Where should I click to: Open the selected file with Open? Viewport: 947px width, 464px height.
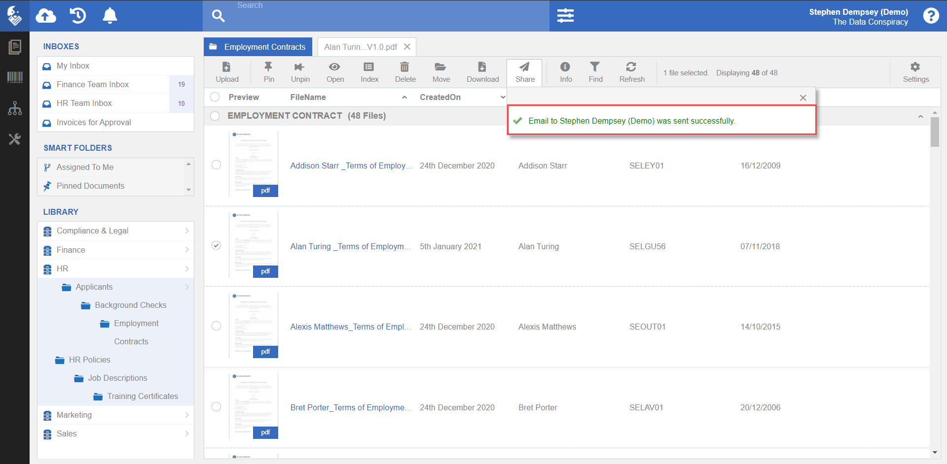pyautogui.click(x=335, y=72)
